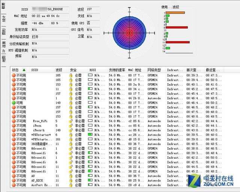Viewport: 240px width, 192px height.
Task: Click padlock icon in AirPort Ex... row
Action: click(71, 185)
